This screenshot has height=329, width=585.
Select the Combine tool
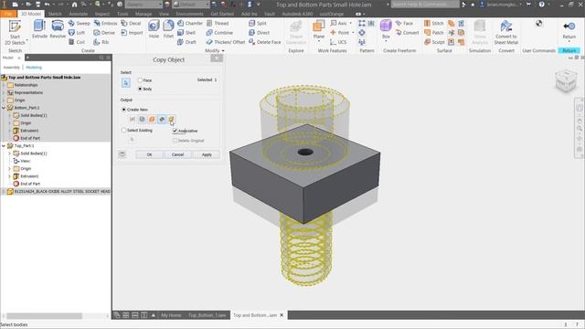coord(219,33)
